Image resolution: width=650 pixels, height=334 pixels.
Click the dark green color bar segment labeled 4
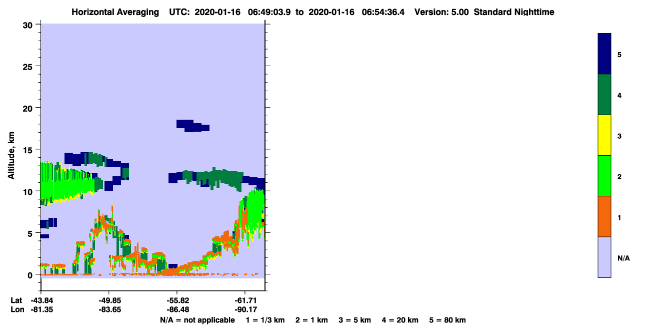point(604,95)
